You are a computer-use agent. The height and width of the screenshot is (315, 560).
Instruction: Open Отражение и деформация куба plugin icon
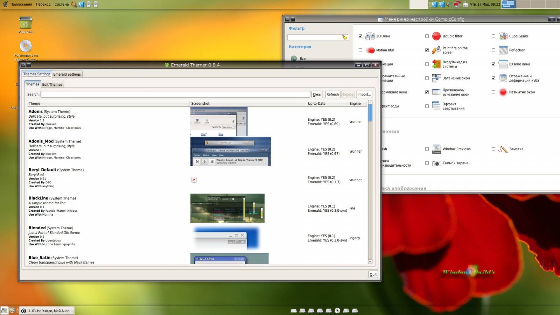503,78
